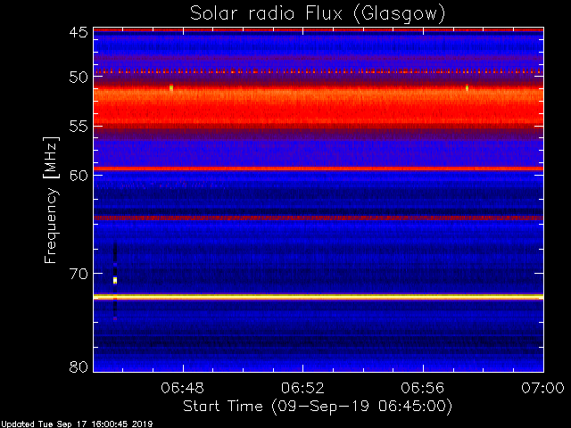This screenshot has height=428, width=571.
Task: Click the 'Start Time (09-Sep-19 06:45:00)' label
Action: click(x=318, y=407)
